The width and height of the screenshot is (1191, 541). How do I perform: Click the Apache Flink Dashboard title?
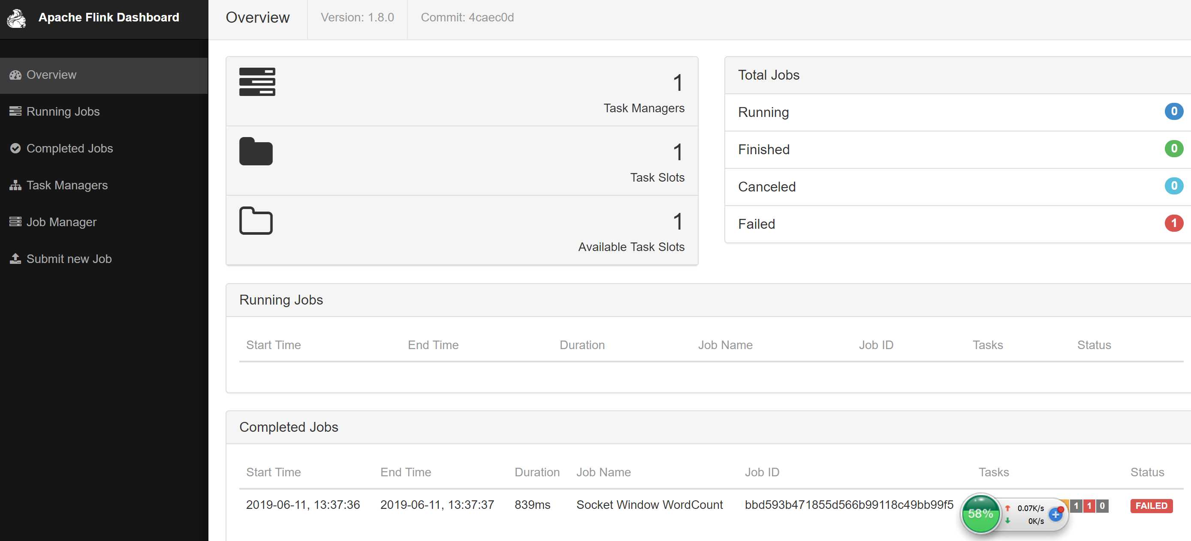pyautogui.click(x=109, y=18)
